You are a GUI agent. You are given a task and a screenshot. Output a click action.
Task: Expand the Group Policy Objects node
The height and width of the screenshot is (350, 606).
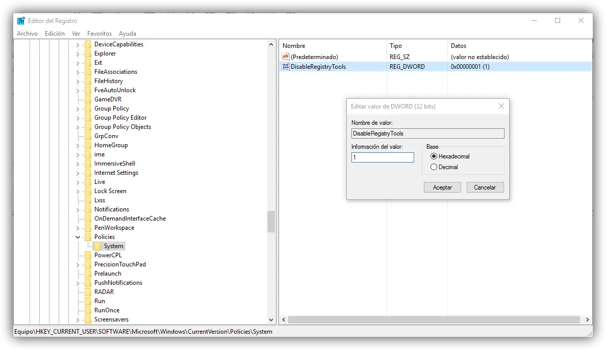78,127
